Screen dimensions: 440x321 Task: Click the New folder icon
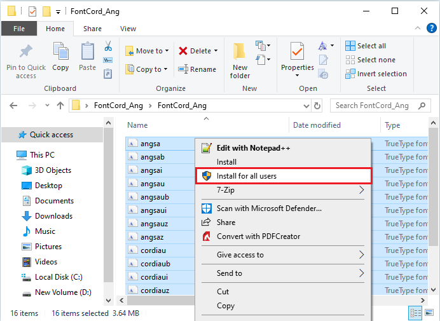click(240, 52)
